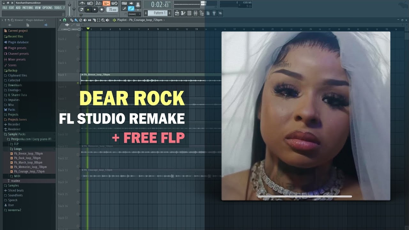Toggle the metronome icon
Screen dimensions: 409x230
click(x=82, y=3)
